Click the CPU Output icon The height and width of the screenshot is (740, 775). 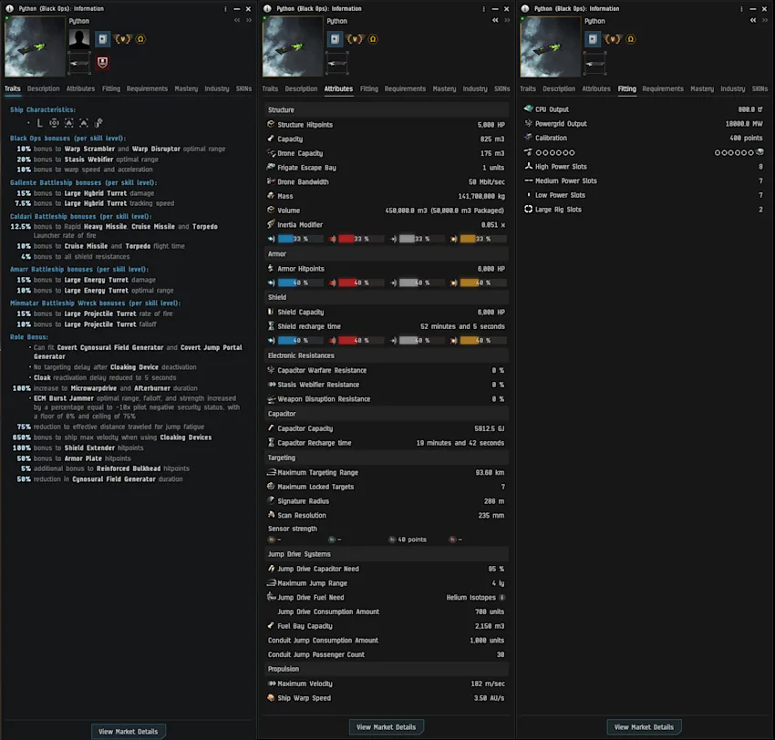pos(528,108)
